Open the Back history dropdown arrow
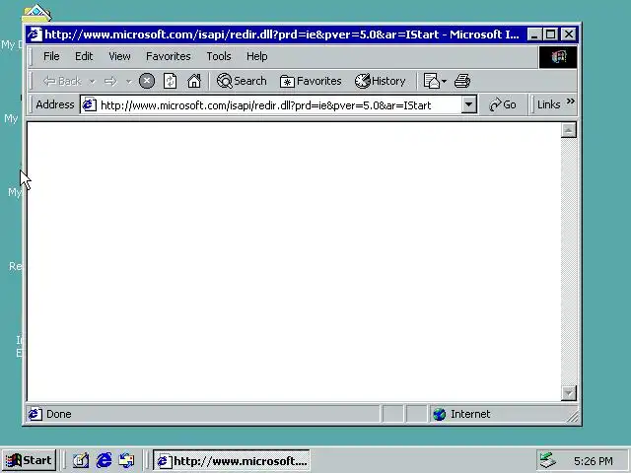The image size is (631, 473). pyautogui.click(x=92, y=82)
